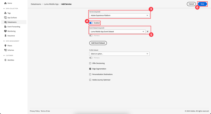Click the Home icon in sidebar
The image size is (211, 114).
(x=5, y=3)
